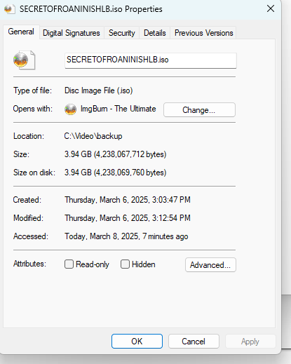Confirm with the OK button
This screenshot has width=291, height=364.
click(137, 341)
